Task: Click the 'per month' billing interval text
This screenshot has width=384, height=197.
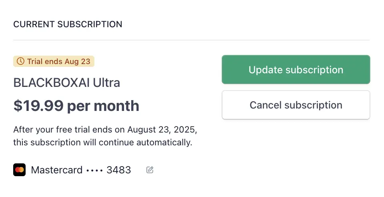Action: [x=103, y=106]
